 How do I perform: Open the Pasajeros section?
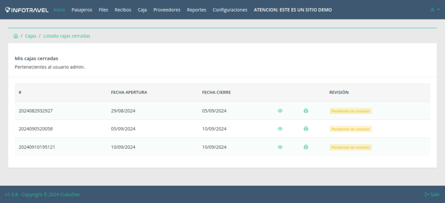pyautogui.click(x=82, y=10)
